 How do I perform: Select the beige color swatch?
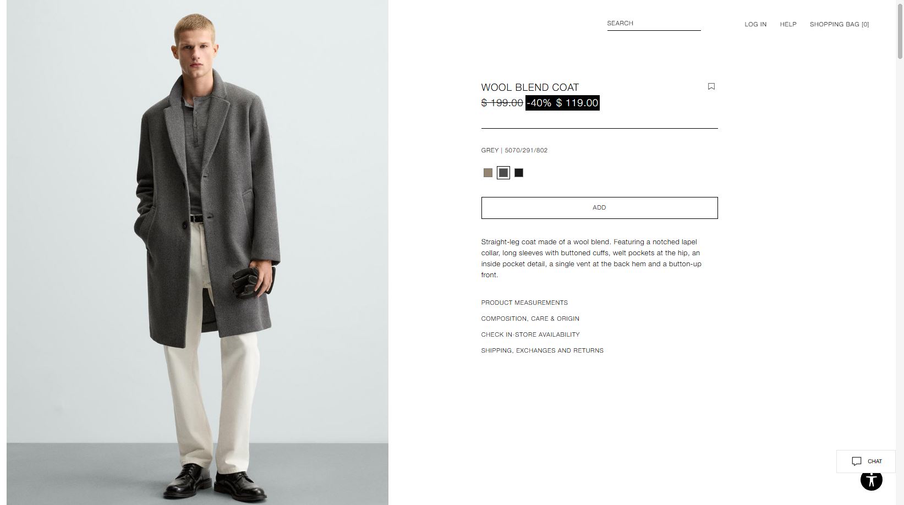(487, 173)
